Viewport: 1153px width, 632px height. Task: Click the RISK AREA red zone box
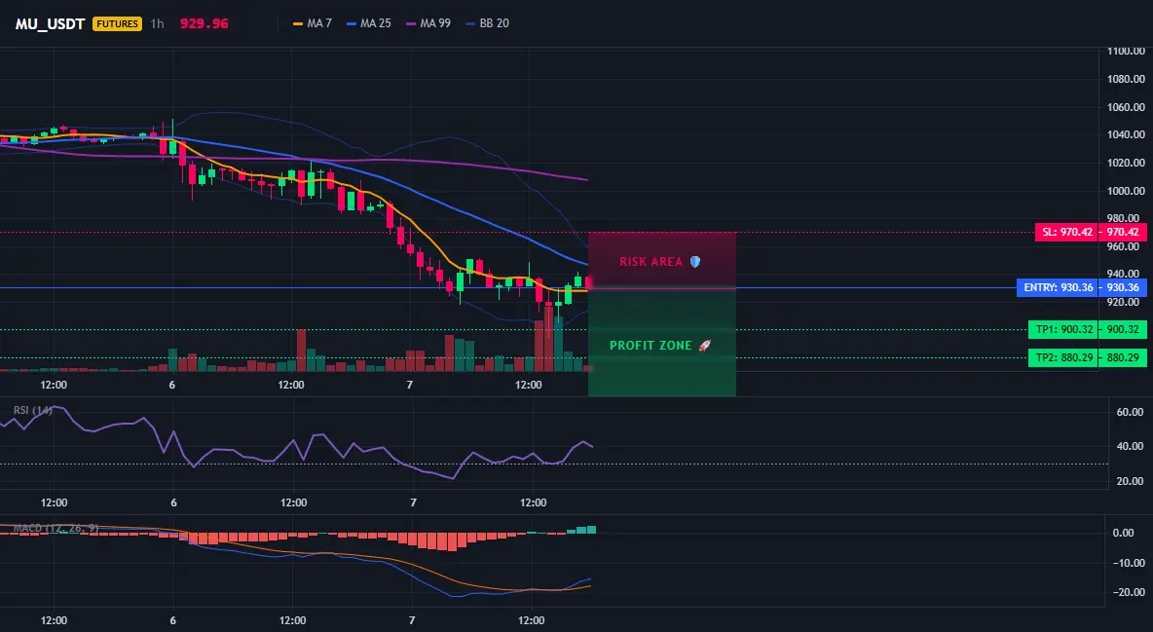pyautogui.click(x=662, y=260)
